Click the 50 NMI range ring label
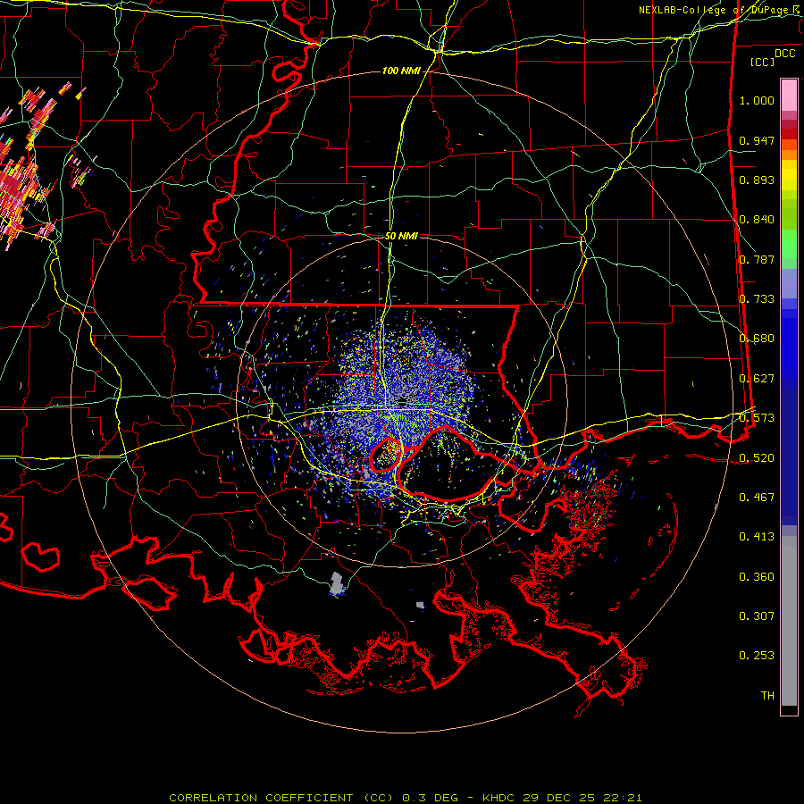This screenshot has width=804, height=804. click(401, 236)
